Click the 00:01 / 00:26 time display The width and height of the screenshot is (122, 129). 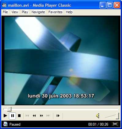[x=98, y=124]
